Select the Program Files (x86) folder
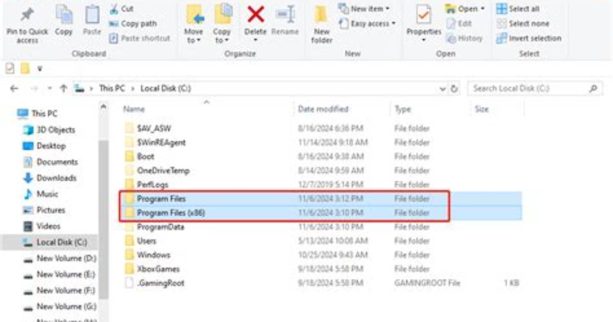Viewport: 613px width, 322px height. click(x=165, y=213)
